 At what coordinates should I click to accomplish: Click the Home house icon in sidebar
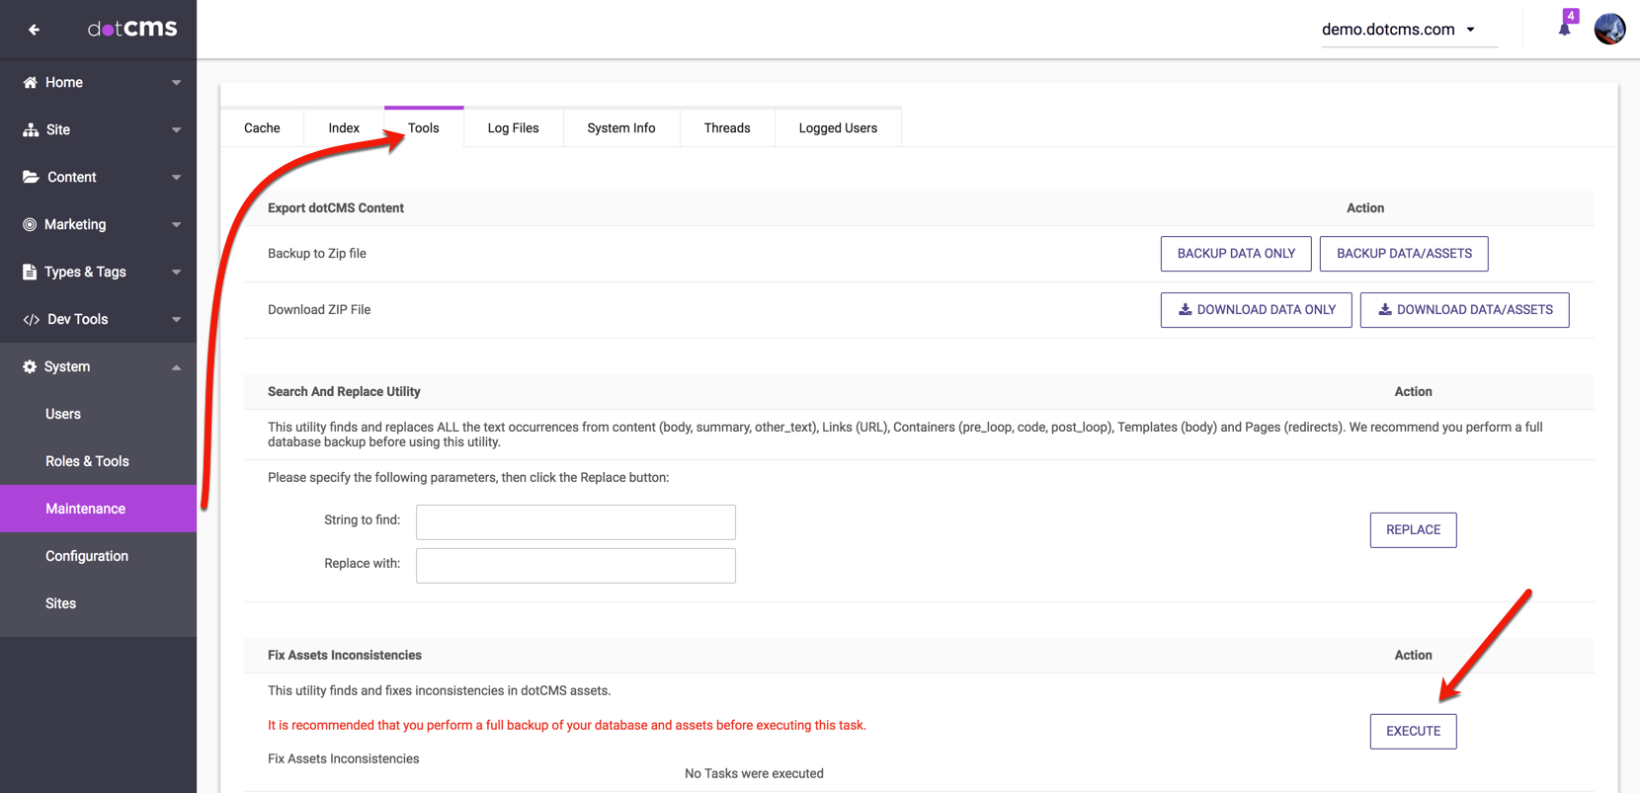click(30, 82)
